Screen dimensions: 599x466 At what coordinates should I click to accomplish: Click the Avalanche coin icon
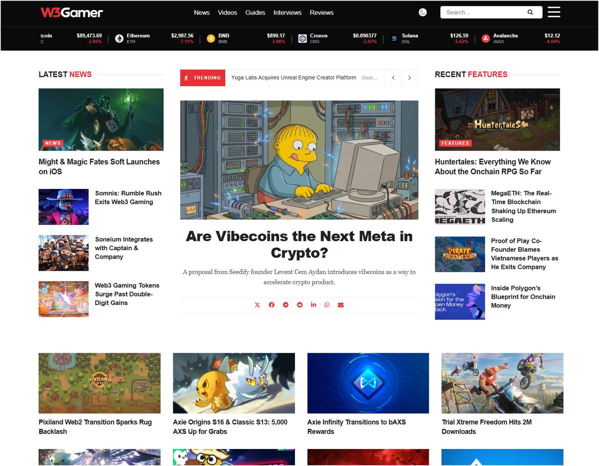pyautogui.click(x=486, y=38)
